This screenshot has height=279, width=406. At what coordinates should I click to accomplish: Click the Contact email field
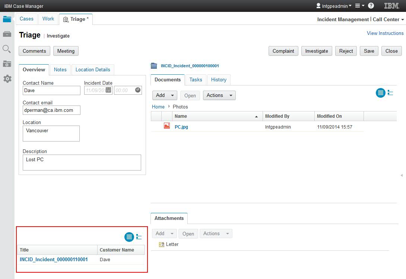51,110
